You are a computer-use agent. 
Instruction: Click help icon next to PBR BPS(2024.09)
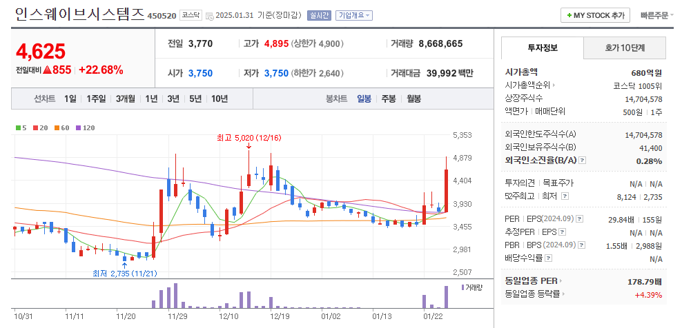[581, 245]
